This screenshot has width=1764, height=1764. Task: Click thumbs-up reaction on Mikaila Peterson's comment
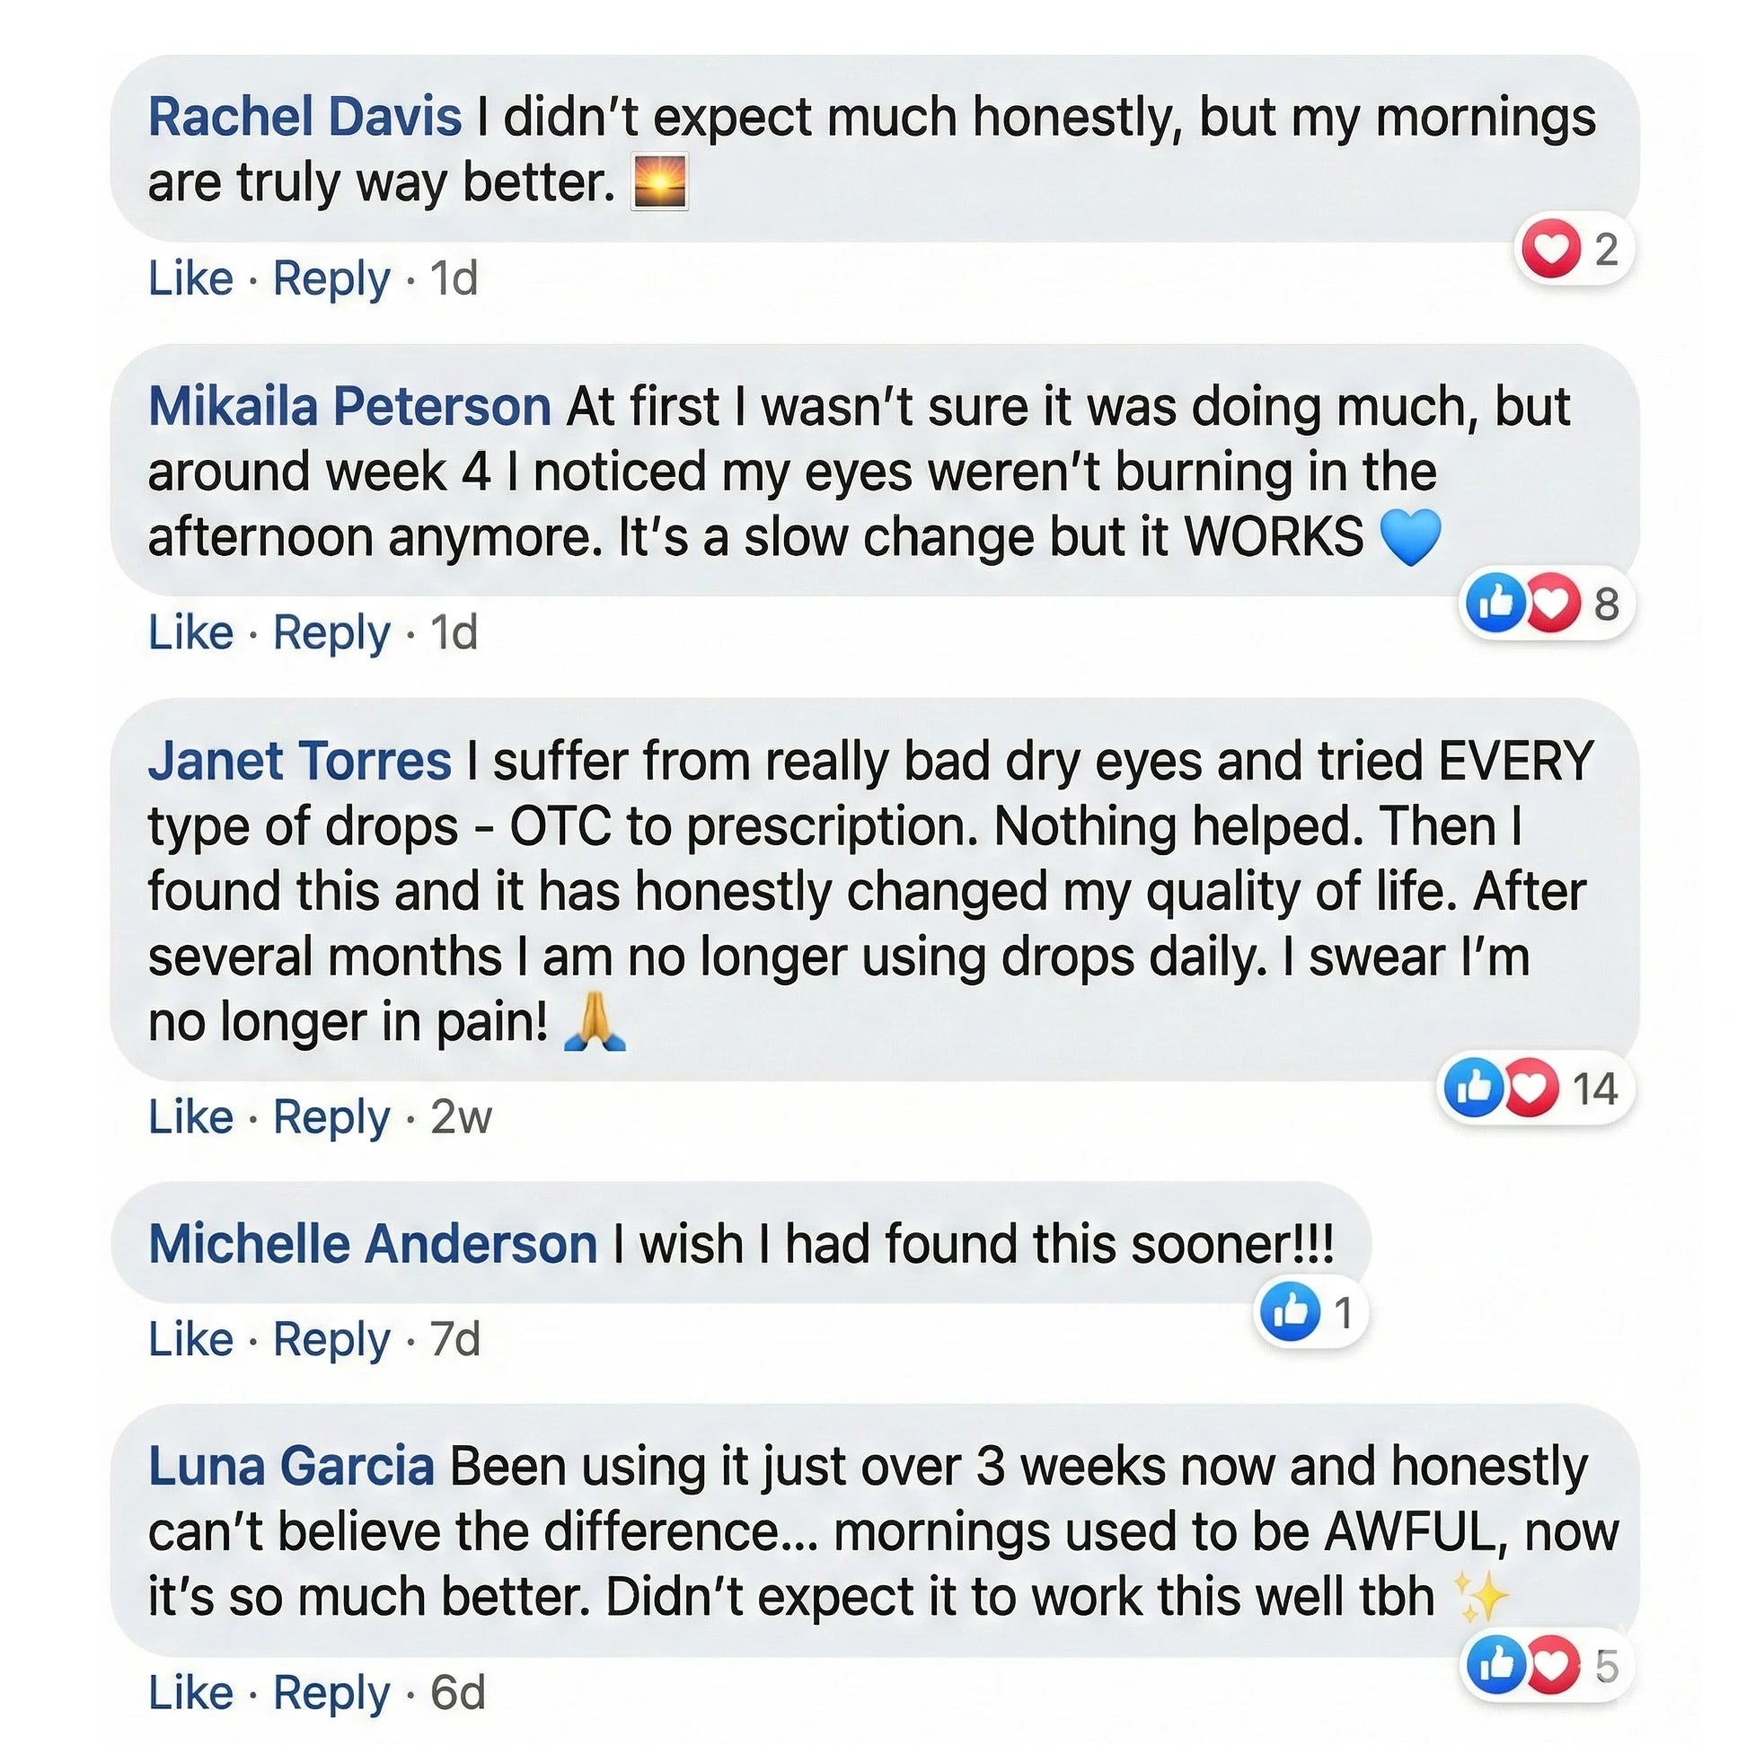click(x=1495, y=603)
